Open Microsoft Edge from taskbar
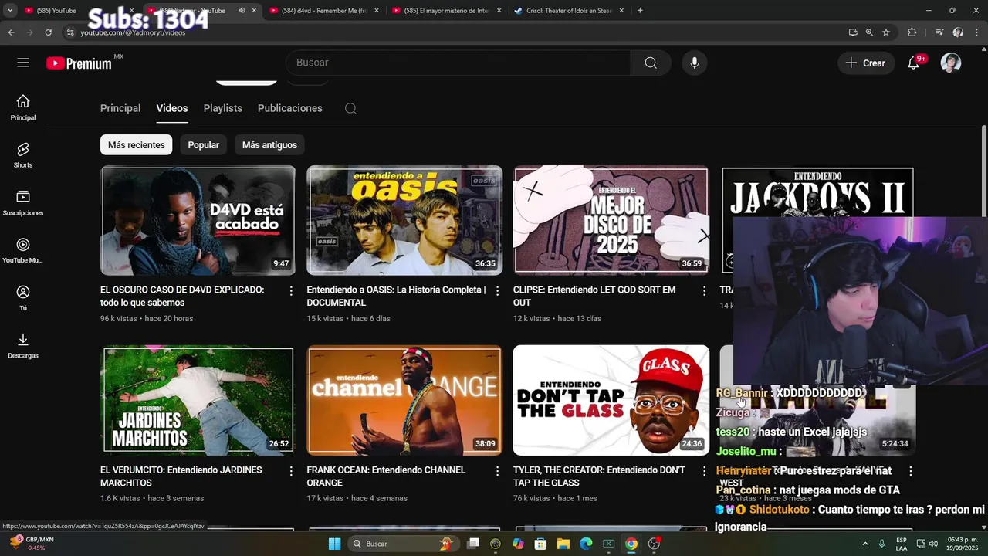The width and height of the screenshot is (988, 556). (x=586, y=544)
